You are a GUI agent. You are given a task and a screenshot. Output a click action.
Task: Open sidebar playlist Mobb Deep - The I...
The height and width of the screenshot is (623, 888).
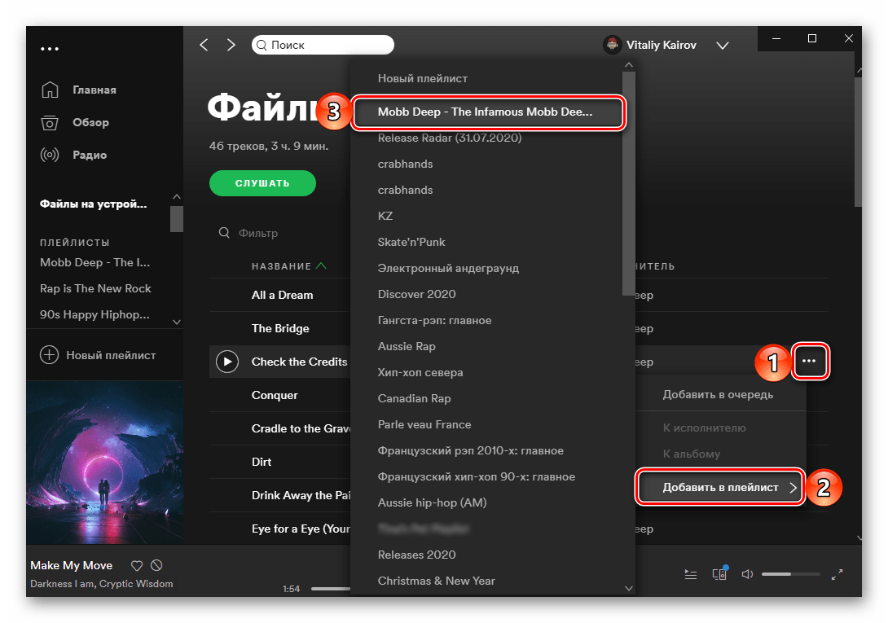tap(95, 262)
